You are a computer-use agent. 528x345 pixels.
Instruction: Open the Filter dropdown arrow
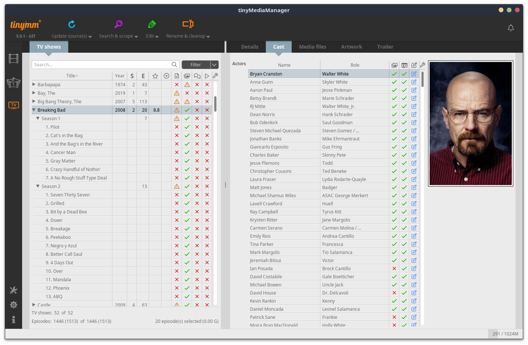point(214,65)
